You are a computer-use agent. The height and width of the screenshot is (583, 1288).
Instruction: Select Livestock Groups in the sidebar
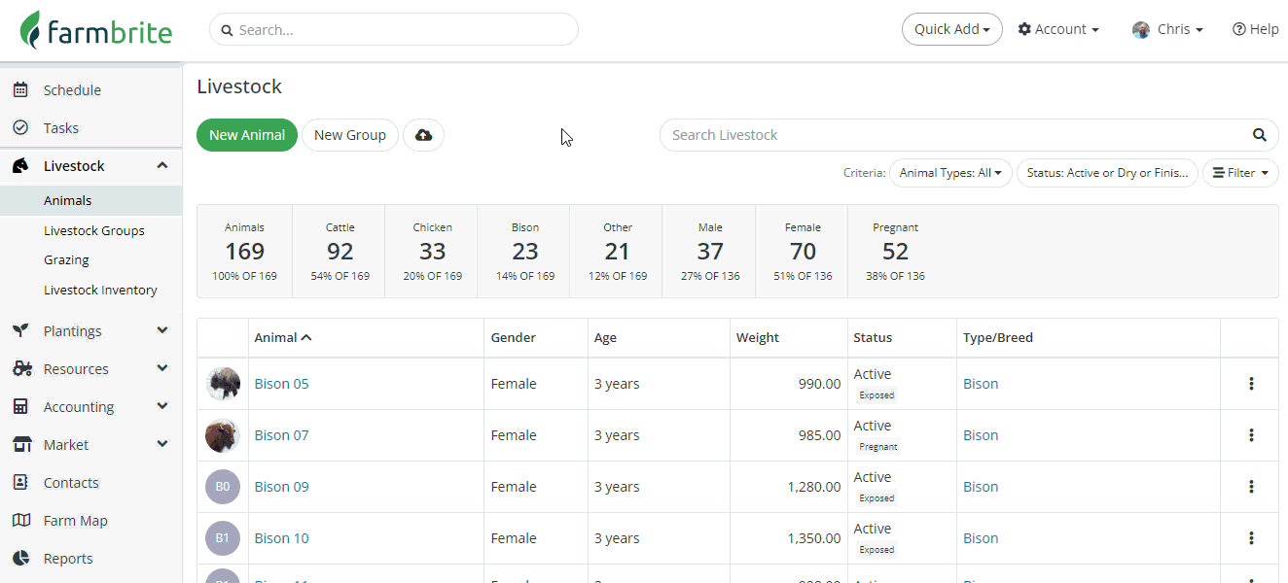94,230
